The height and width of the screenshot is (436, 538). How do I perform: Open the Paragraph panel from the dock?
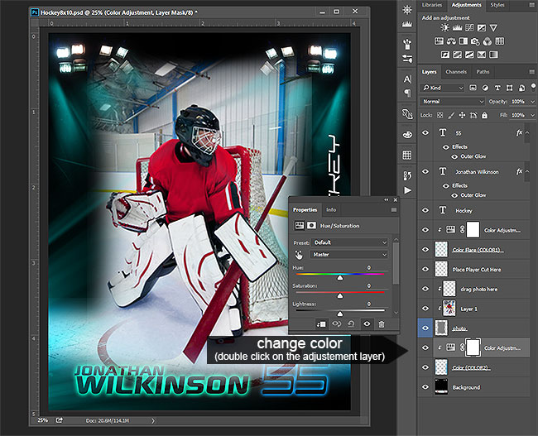coord(407,93)
